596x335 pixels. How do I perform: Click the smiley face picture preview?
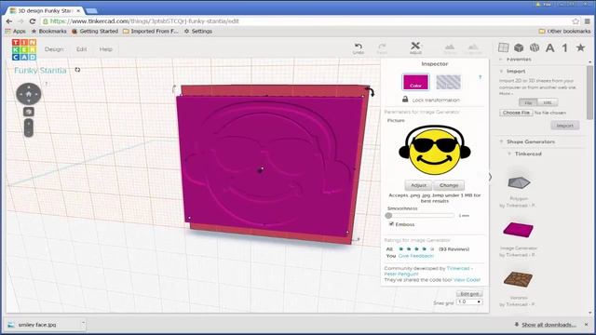tap(435, 151)
